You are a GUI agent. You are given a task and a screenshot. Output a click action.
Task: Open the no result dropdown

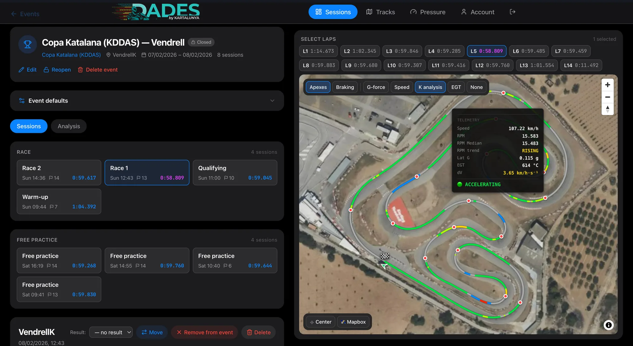point(111,332)
